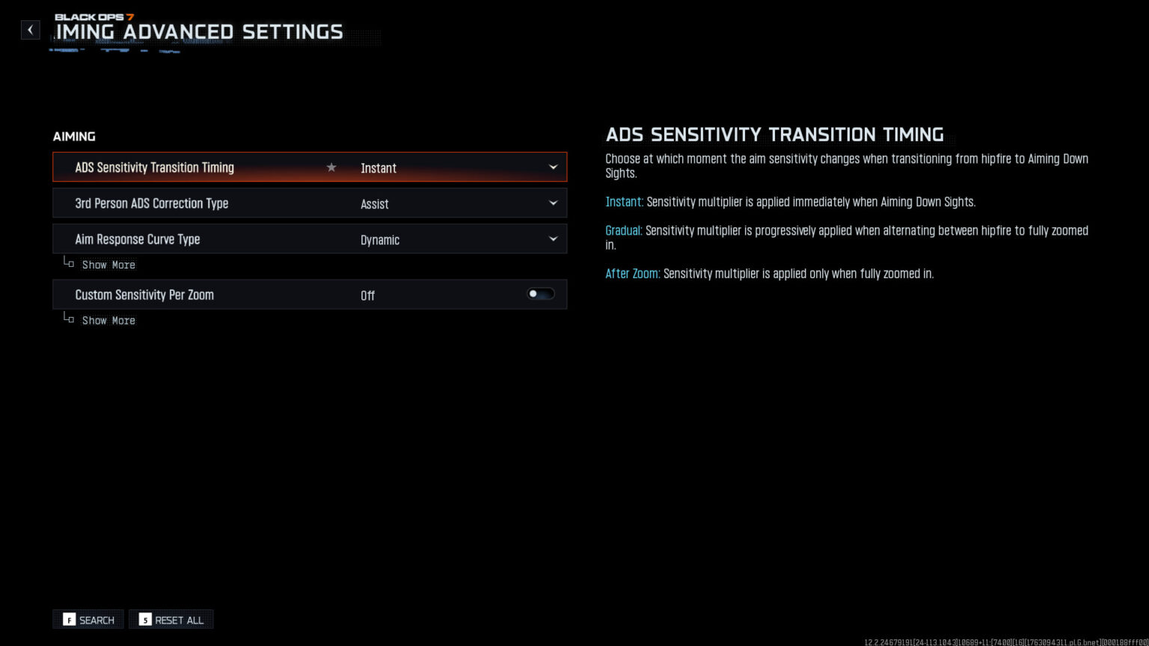
Task: Click the cyan Gradual text in the description
Action: 623,230
